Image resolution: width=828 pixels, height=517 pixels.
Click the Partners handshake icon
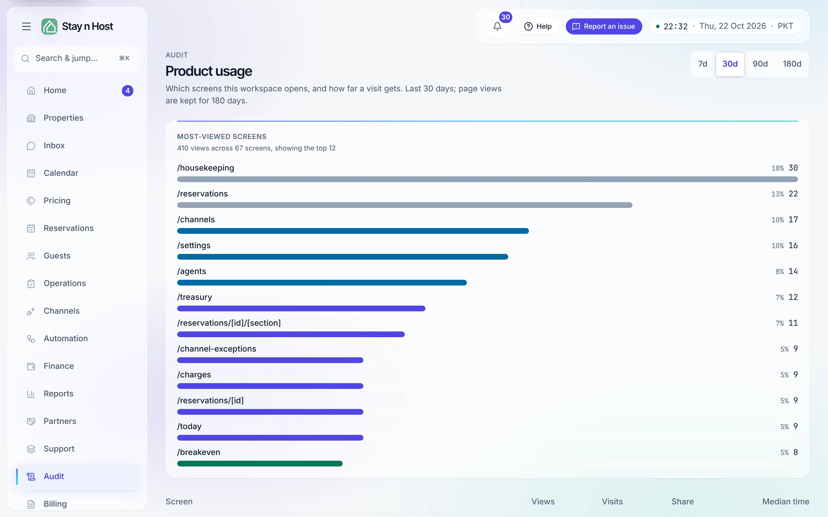[31, 422]
